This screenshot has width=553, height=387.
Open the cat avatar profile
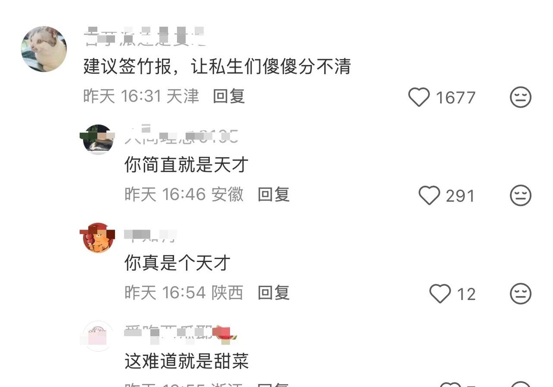tap(44, 49)
